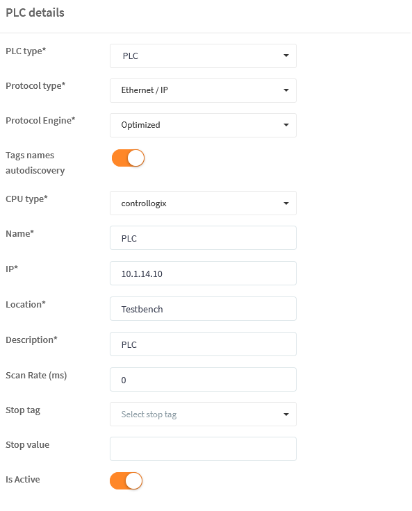Viewport: 412px width, 511px height.
Task: Click the Protocol type dropdown caret icon
Action: coord(286,90)
